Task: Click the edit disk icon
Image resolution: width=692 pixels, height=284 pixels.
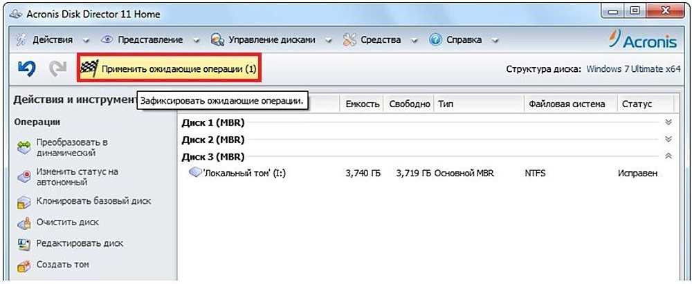Action: click(x=24, y=244)
